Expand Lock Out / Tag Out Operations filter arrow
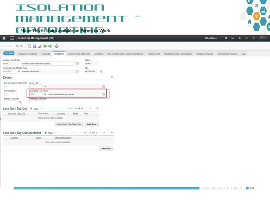This screenshot has height=203, width=270. (x=46, y=133)
